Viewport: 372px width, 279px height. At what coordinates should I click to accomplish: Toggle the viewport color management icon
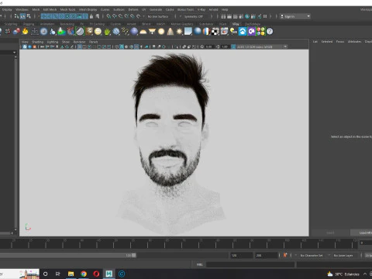(233, 46)
